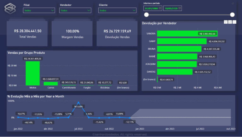Click the stacked-layers logo icon

point(10,9)
